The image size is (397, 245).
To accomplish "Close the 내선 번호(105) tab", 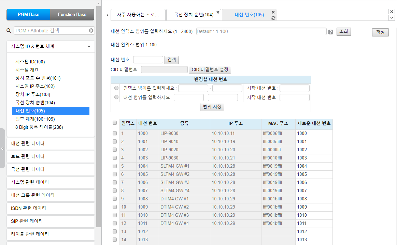I will [273, 12].
